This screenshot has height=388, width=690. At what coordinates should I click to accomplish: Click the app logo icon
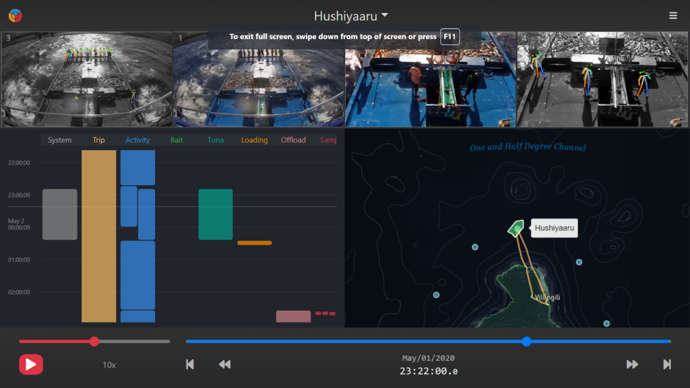15,15
